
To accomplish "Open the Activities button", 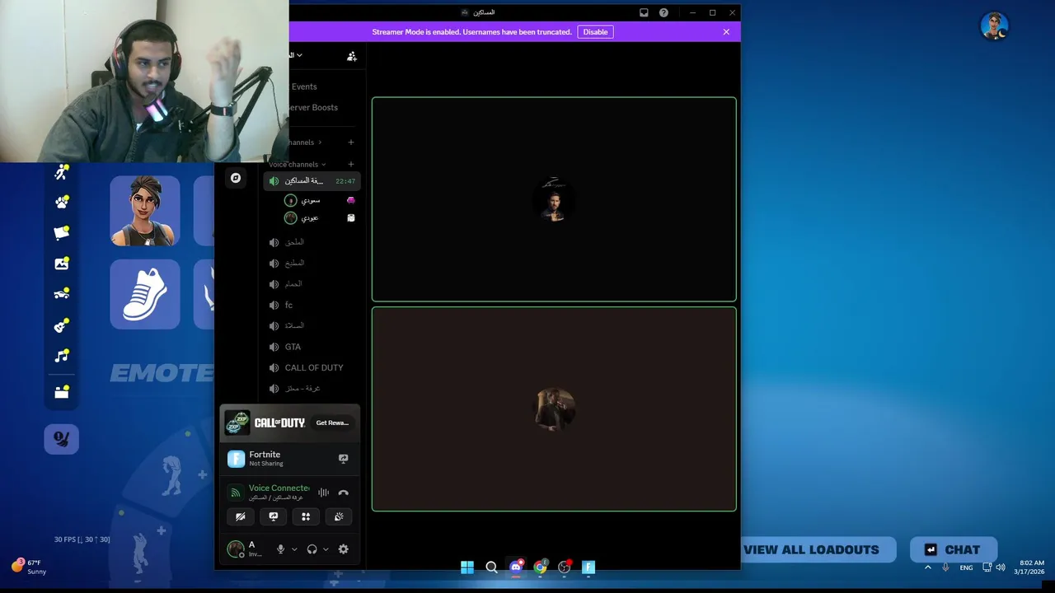I will pos(306,516).
